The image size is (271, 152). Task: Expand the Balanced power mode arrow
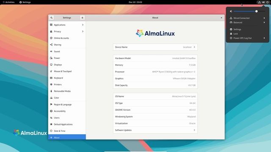264,22
